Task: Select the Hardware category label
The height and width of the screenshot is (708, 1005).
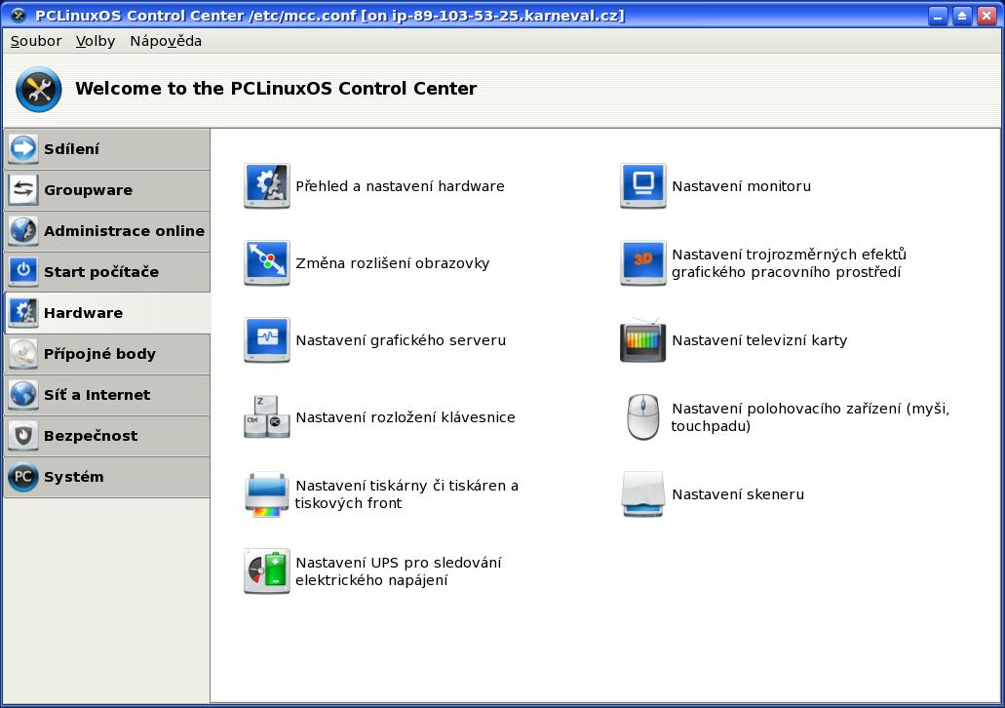Action: [x=83, y=313]
